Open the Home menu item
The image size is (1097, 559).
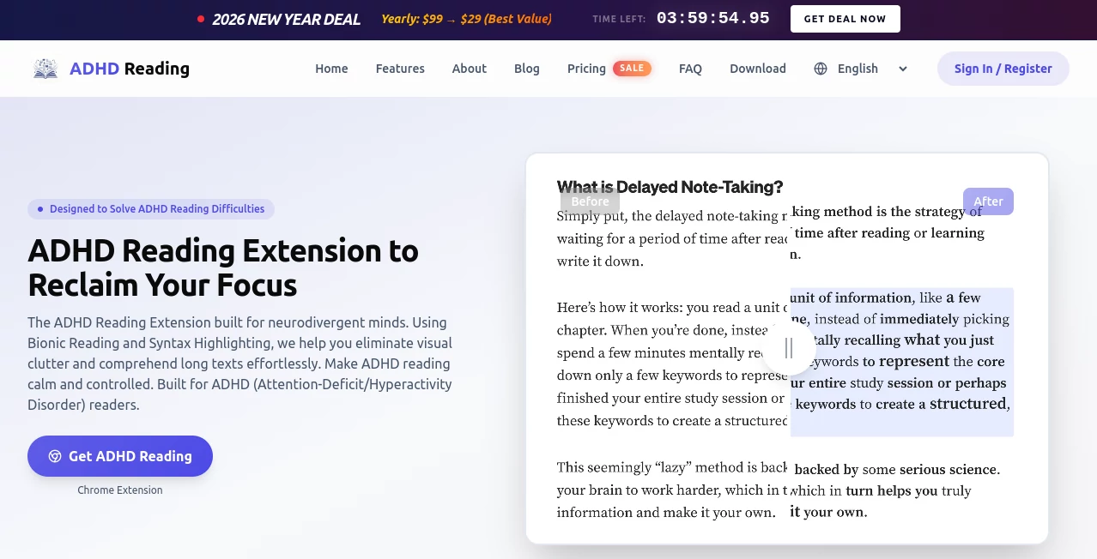pyautogui.click(x=331, y=69)
